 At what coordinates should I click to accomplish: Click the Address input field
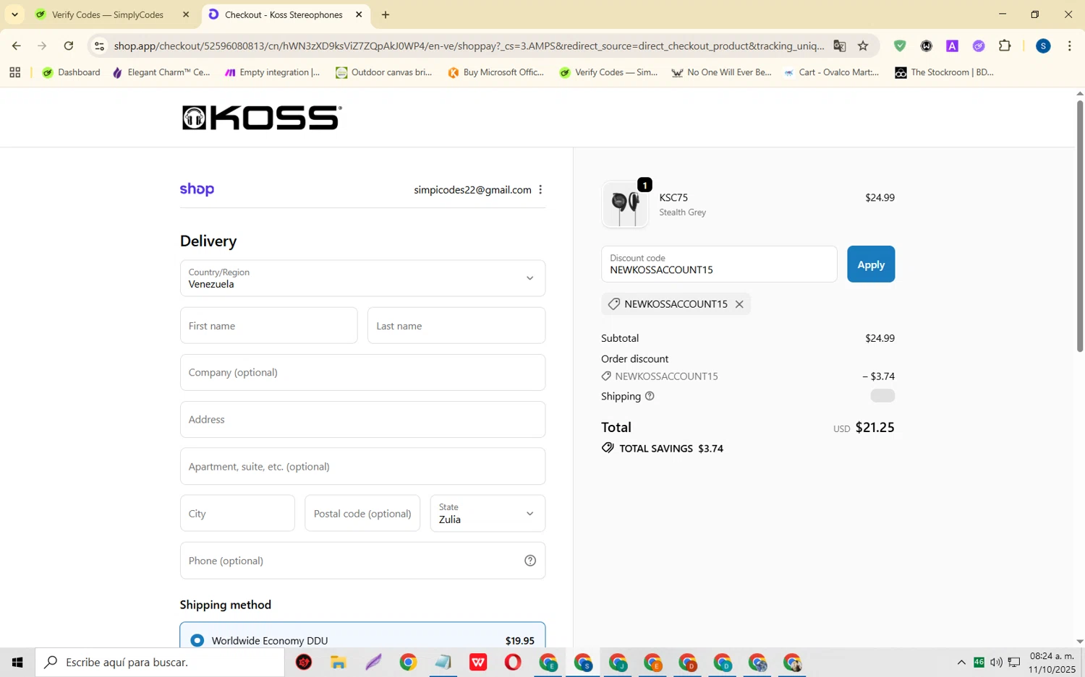362,420
